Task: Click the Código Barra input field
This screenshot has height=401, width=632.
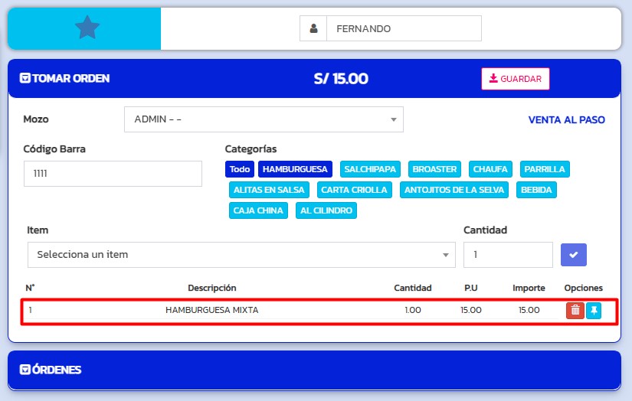Action: 113,174
